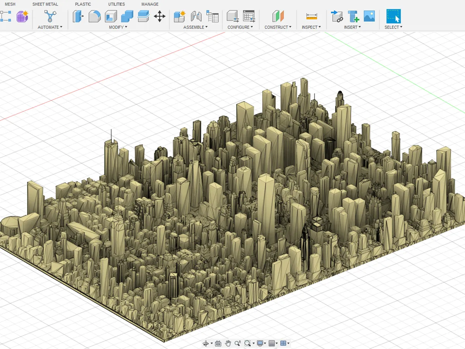
Task: Activate the Pan hand tool
Action: coord(228,343)
